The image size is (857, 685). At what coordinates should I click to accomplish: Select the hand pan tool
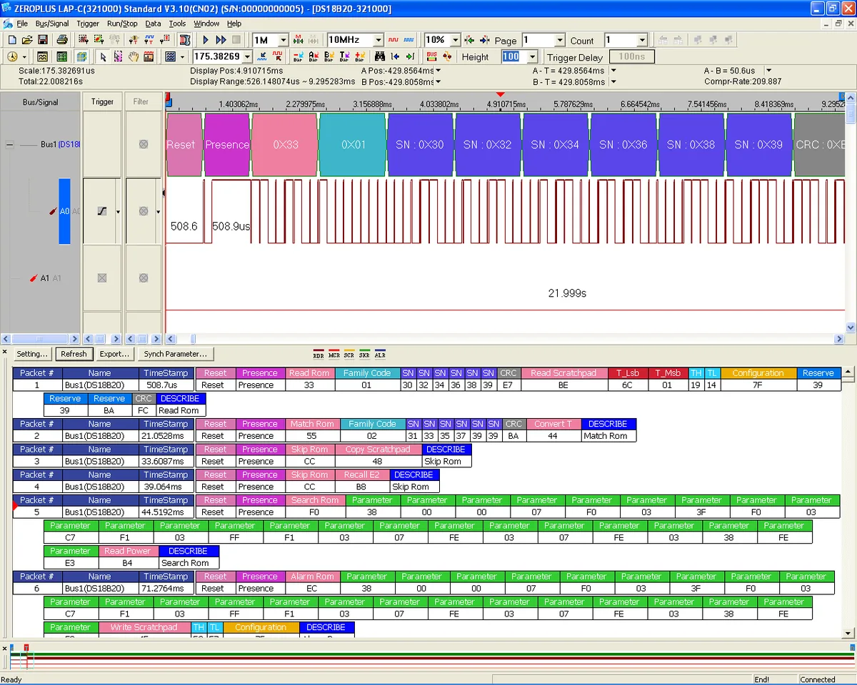tap(134, 56)
